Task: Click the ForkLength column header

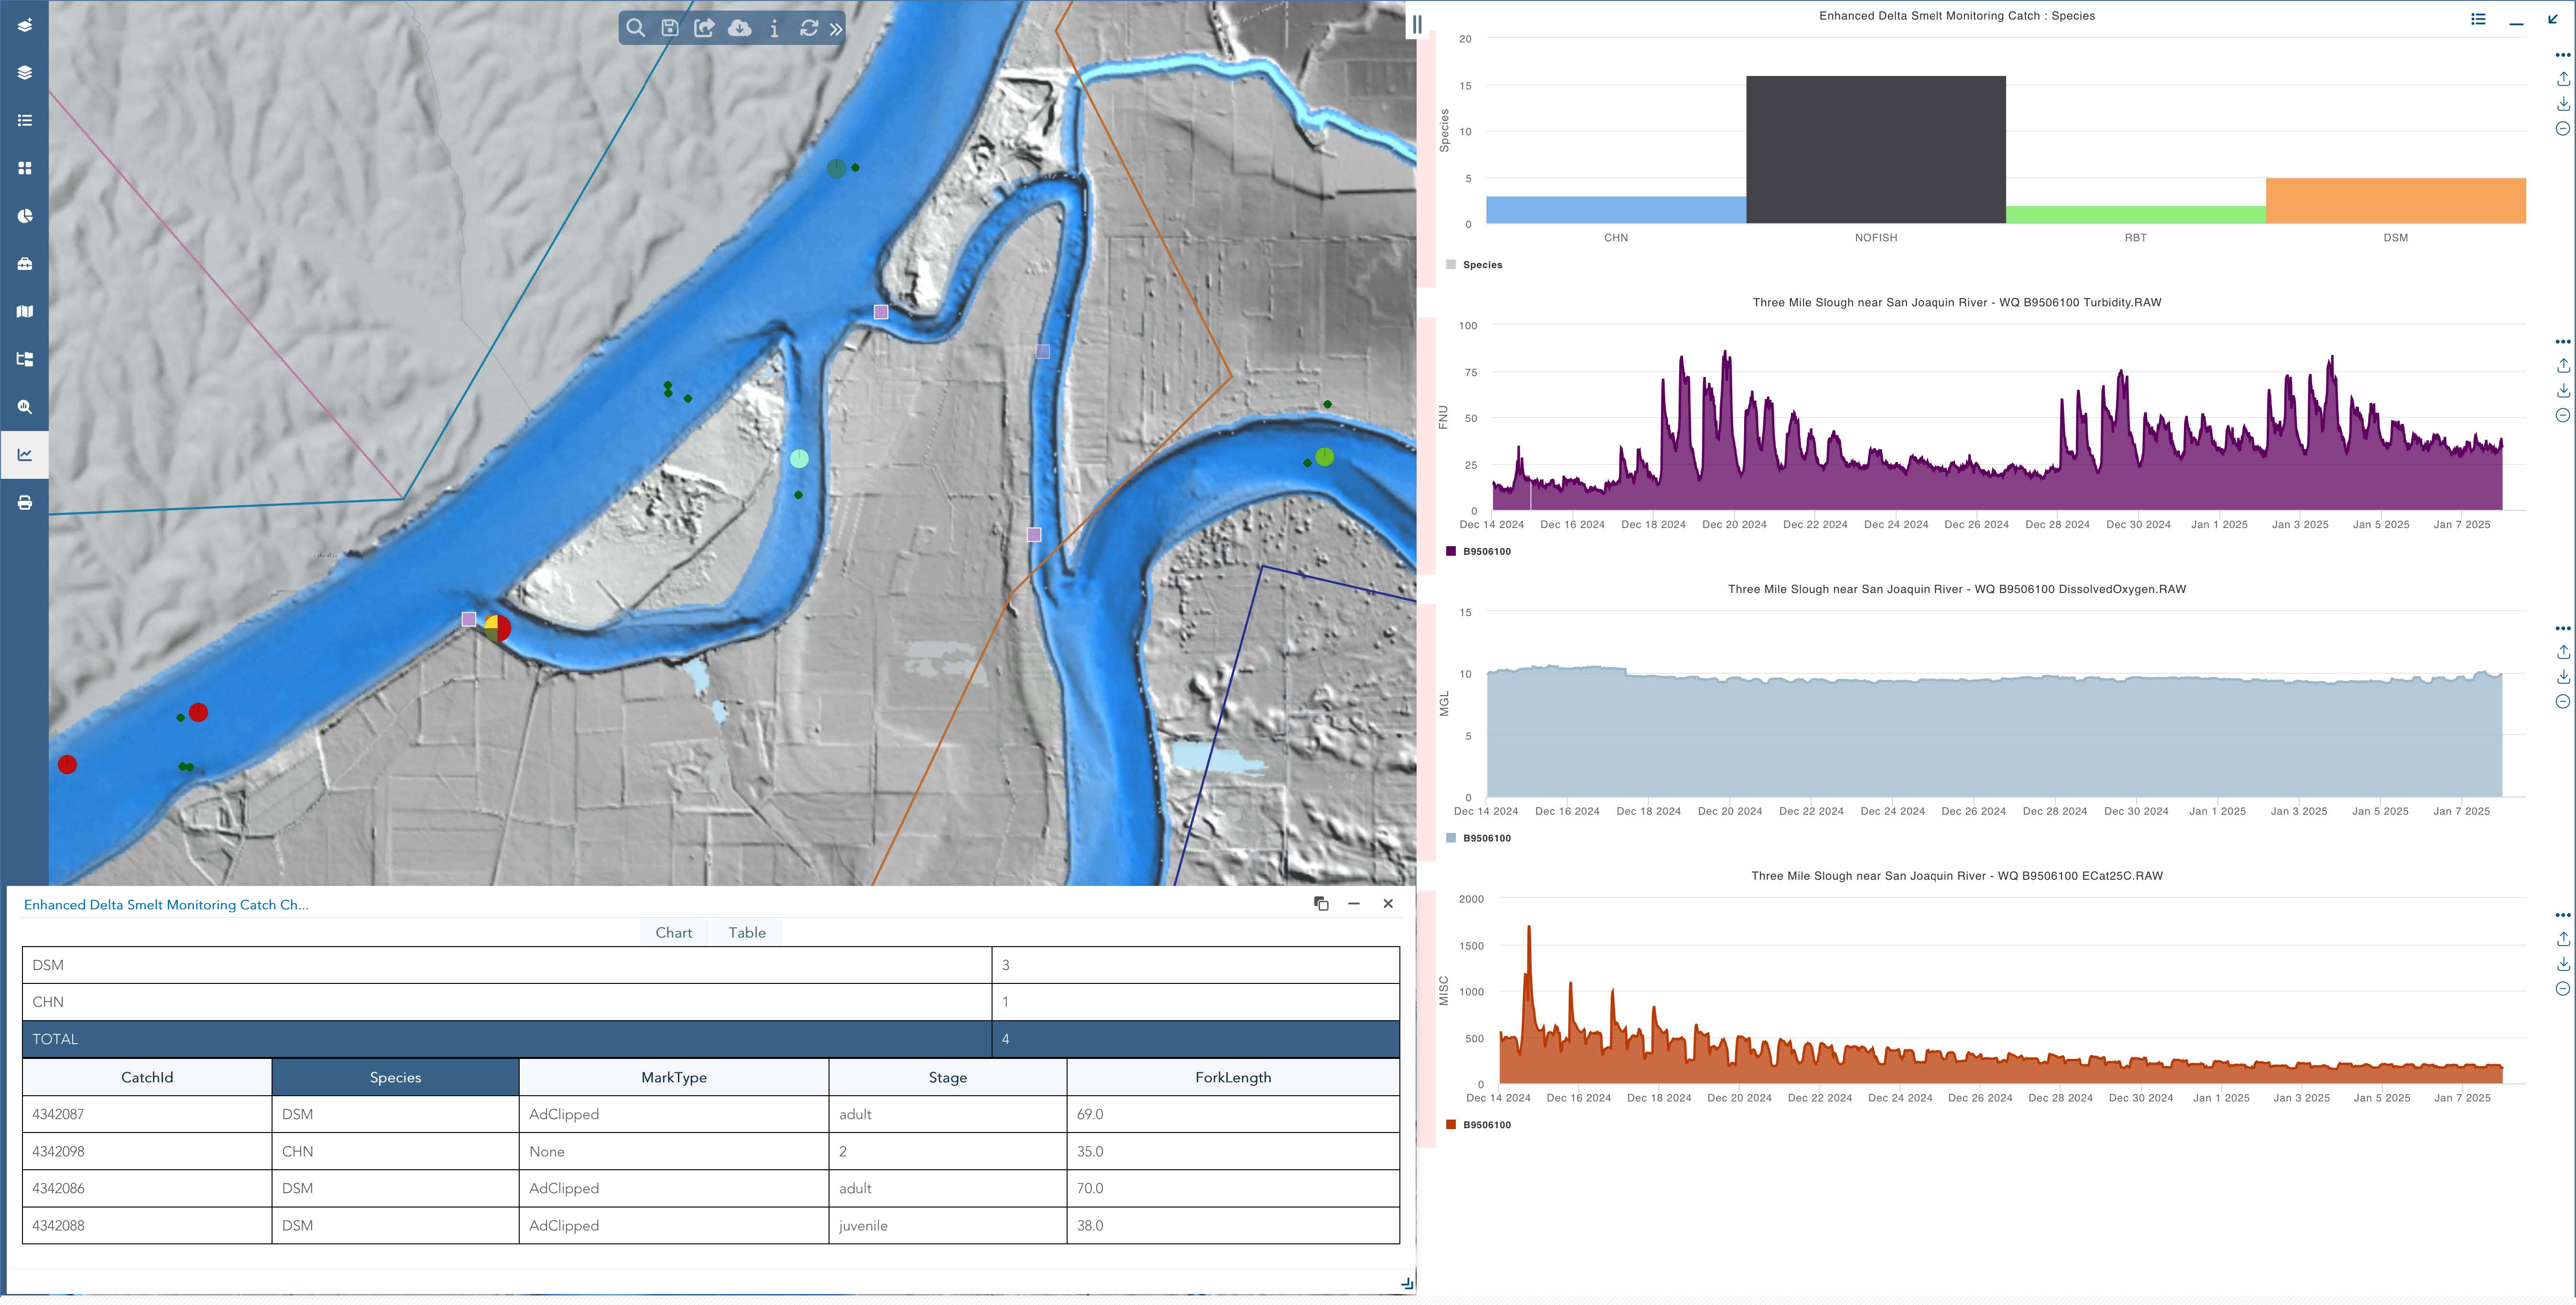Action: 1232,1077
